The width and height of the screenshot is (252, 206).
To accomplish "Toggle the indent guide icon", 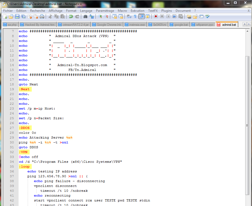I will (x=141, y=17).
